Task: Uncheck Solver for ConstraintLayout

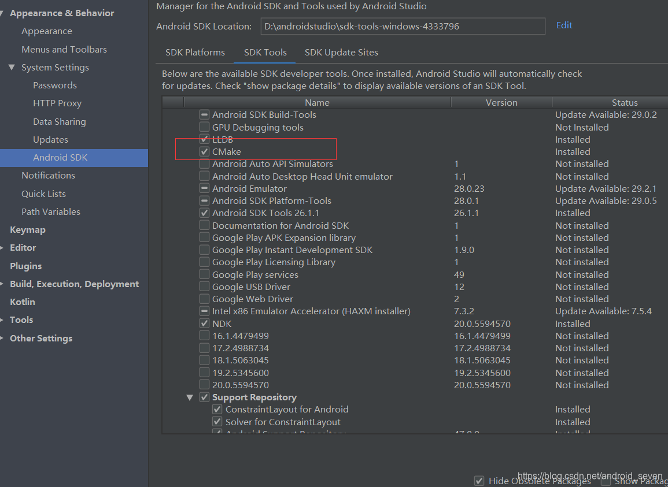Action: [217, 422]
